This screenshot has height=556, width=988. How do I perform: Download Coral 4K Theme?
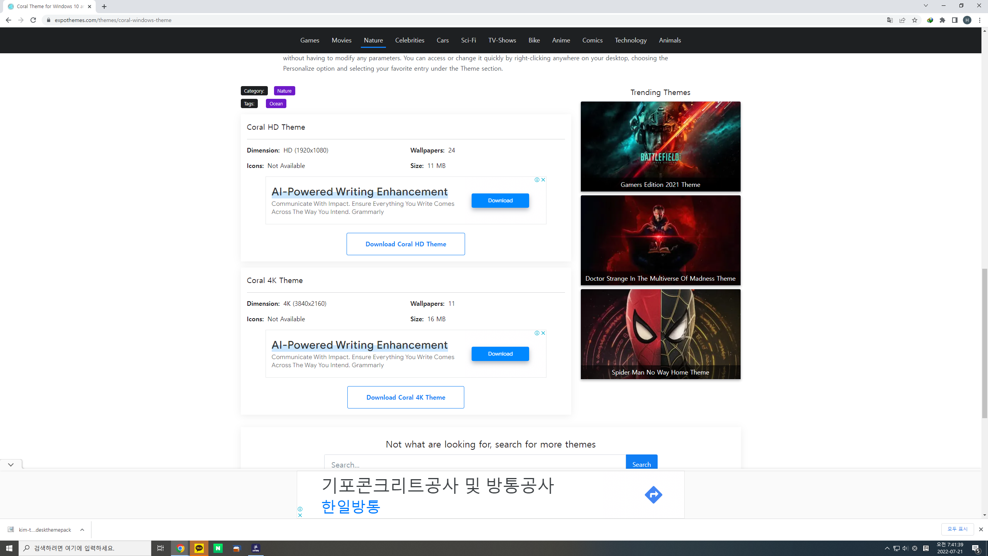coord(406,397)
